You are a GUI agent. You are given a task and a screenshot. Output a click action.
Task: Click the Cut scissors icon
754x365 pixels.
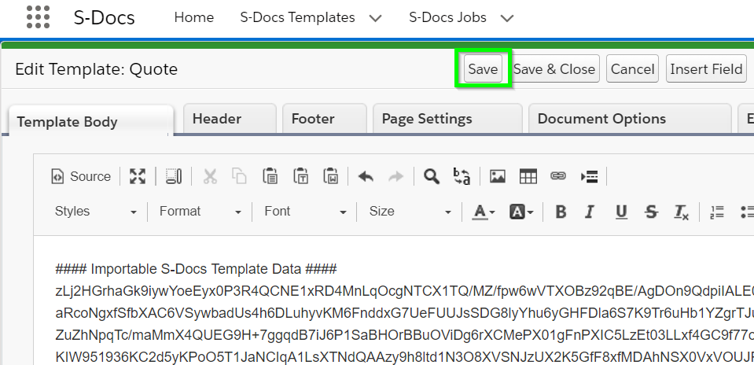(210, 176)
